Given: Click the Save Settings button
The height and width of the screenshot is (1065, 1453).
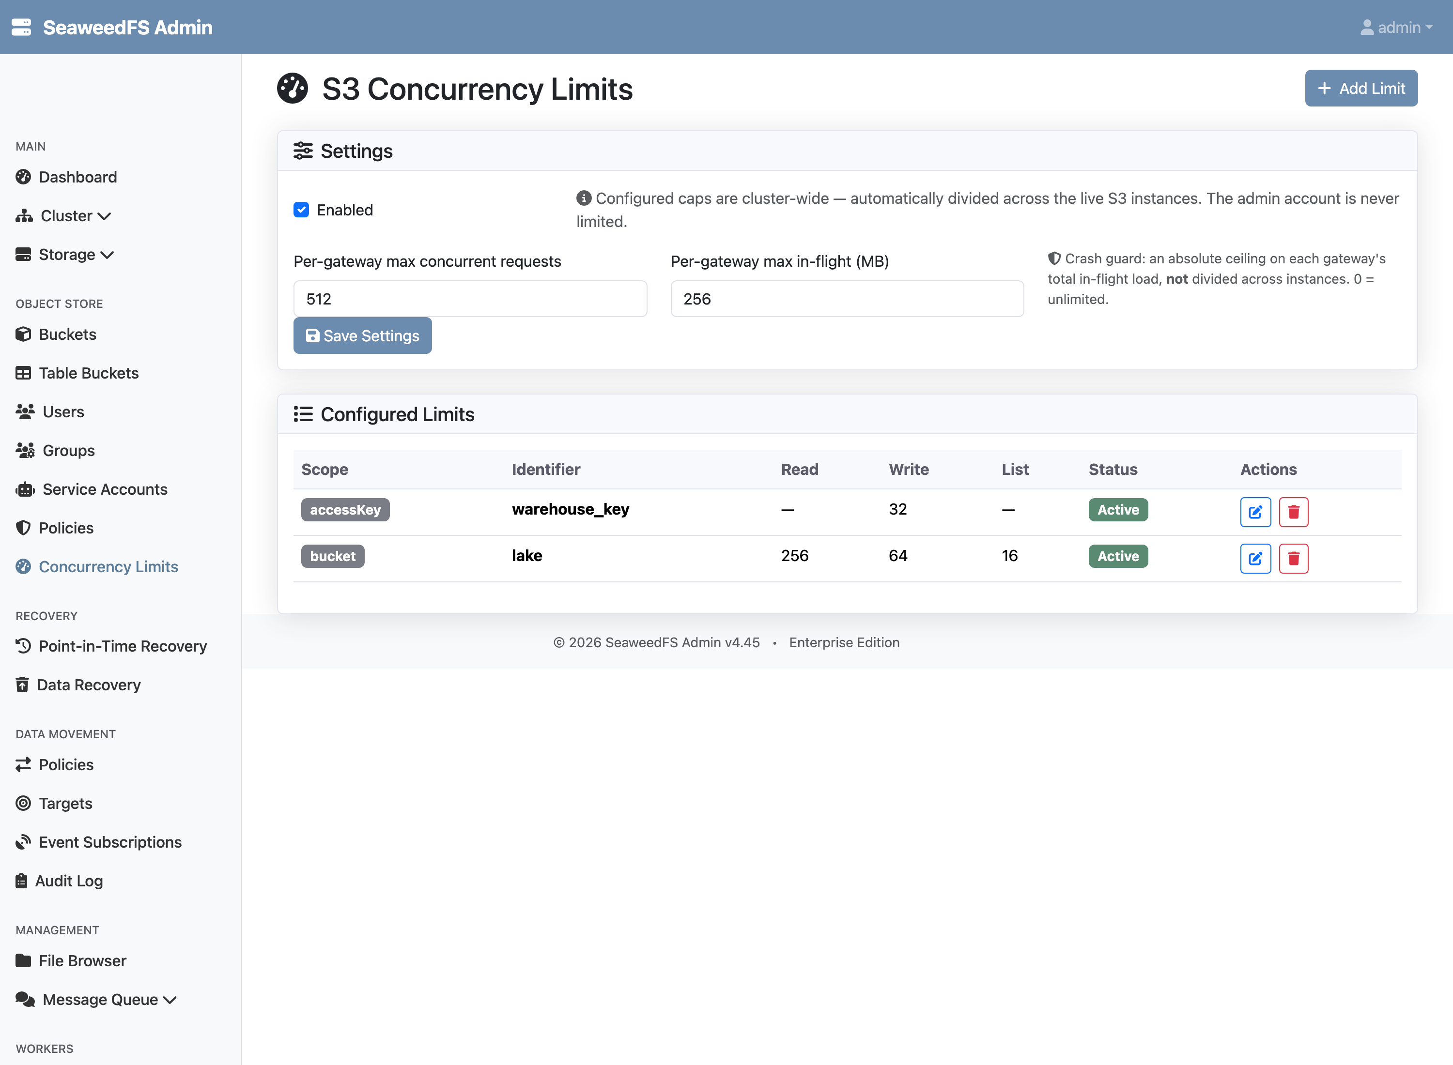Looking at the screenshot, I should click(x=362, y=335).
